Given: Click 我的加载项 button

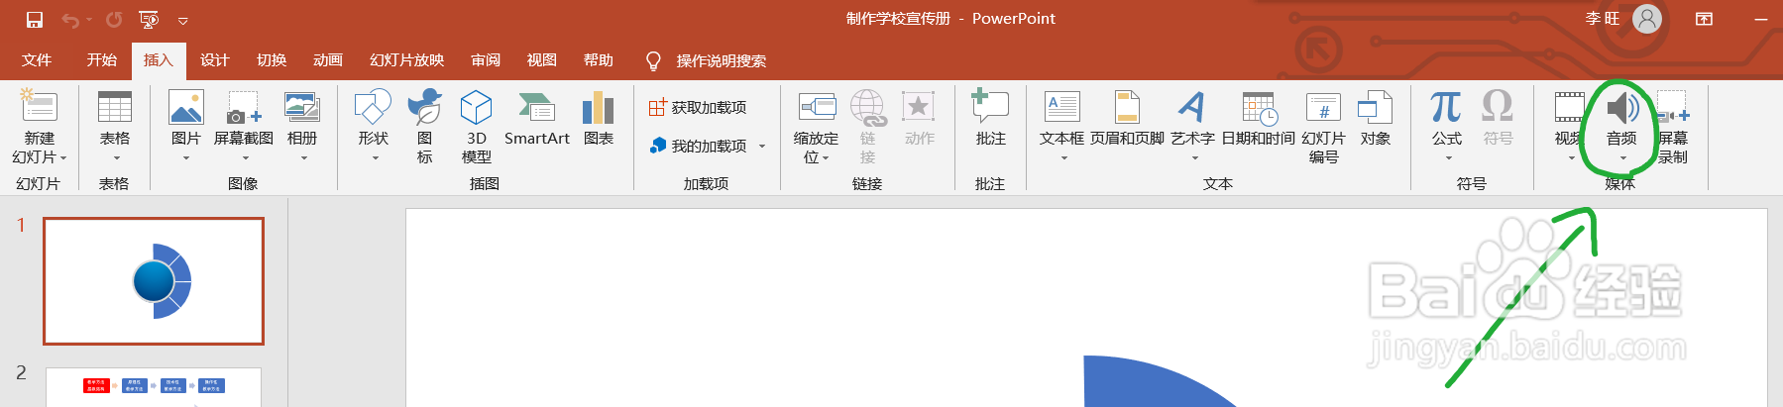Looking at the screenshot, I should (x=699, y=146).
